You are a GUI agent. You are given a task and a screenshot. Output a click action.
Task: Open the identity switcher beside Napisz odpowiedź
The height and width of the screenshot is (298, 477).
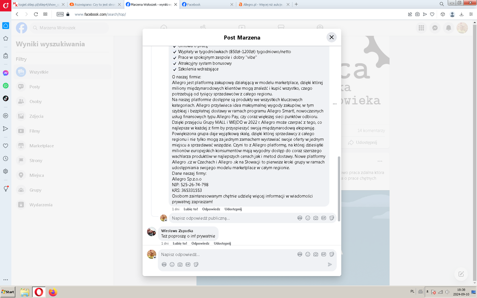152,255
